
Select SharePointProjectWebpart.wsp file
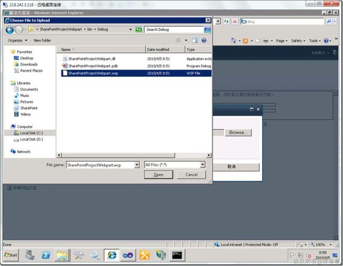pyautogui.click(x=136, y=73)
